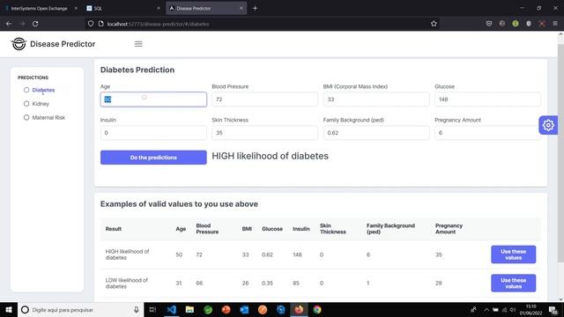Switch to InterSystems Open Exchange tab
564x317 pixels.
[39, 8]
